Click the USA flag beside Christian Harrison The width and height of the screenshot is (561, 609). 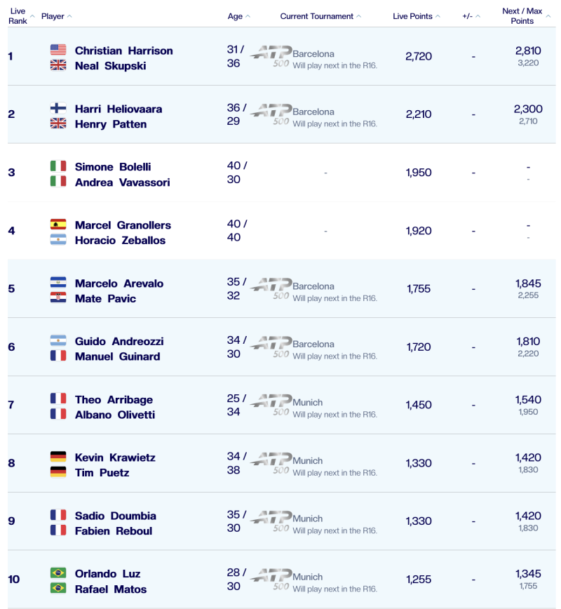(58, 50)
